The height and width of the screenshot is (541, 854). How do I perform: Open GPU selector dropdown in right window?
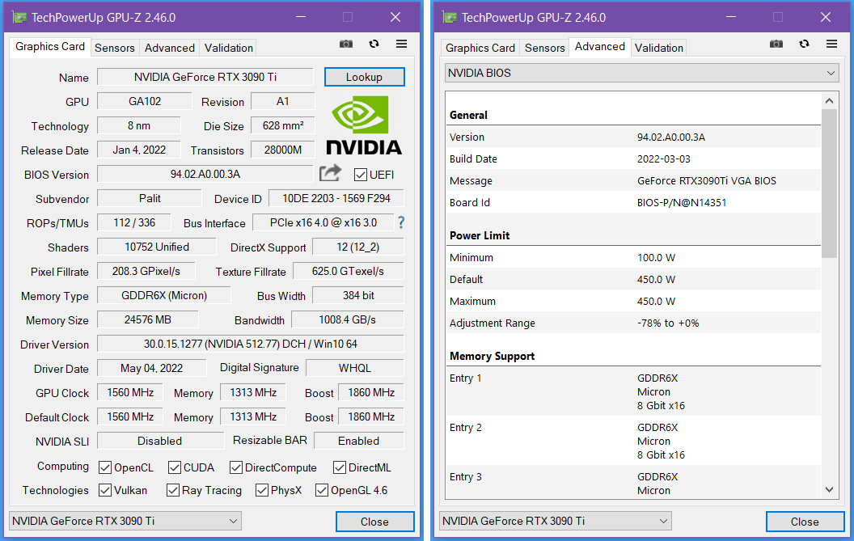pos(556,521)
